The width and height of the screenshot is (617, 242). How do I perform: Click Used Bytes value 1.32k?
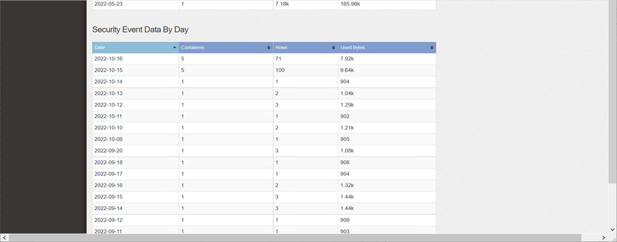pyautogui.click(x=347, y=185)
